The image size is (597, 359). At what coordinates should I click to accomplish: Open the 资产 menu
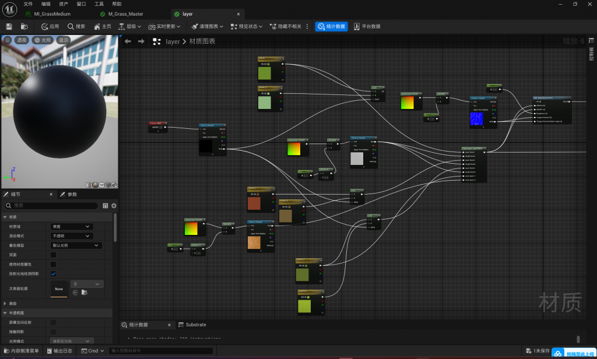click(64, 4)
